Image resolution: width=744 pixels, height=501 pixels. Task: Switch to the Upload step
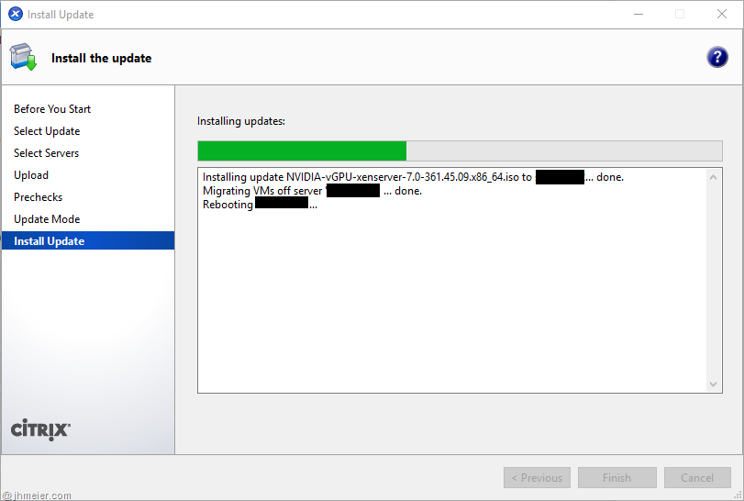(x=31, y=175)
